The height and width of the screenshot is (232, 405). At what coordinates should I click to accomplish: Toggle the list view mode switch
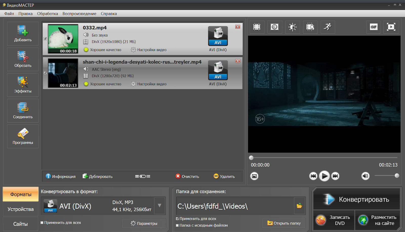point(143,176)
